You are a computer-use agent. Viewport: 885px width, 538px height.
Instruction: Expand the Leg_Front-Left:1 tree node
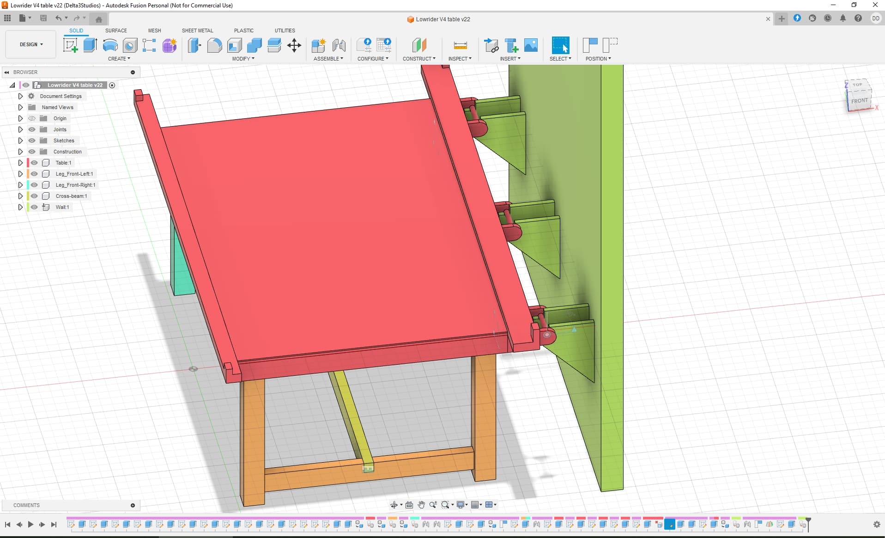pos(20,174)
